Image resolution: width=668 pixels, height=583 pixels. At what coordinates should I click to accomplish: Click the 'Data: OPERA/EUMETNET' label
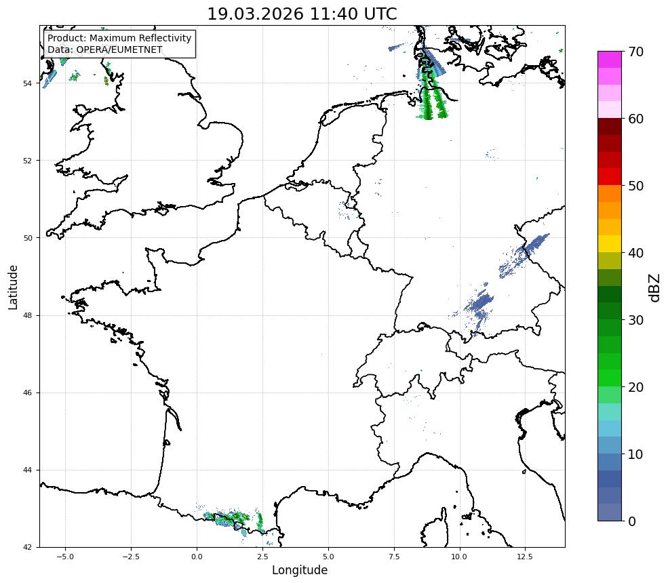coord(105,49)
